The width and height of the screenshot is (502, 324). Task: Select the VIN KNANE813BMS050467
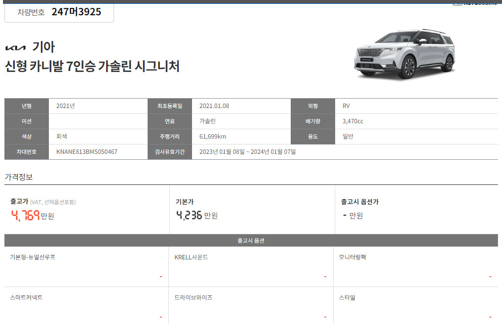coord(87,151)
